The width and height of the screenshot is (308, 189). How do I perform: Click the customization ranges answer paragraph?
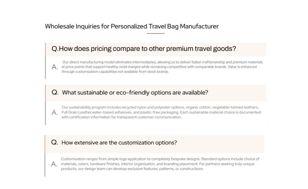coord(160,164)
